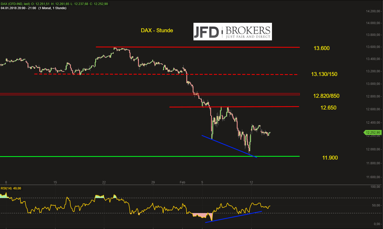Click the red 13.600 horizontal resistance line
383x229 pixels.
[x=198, y=47]
